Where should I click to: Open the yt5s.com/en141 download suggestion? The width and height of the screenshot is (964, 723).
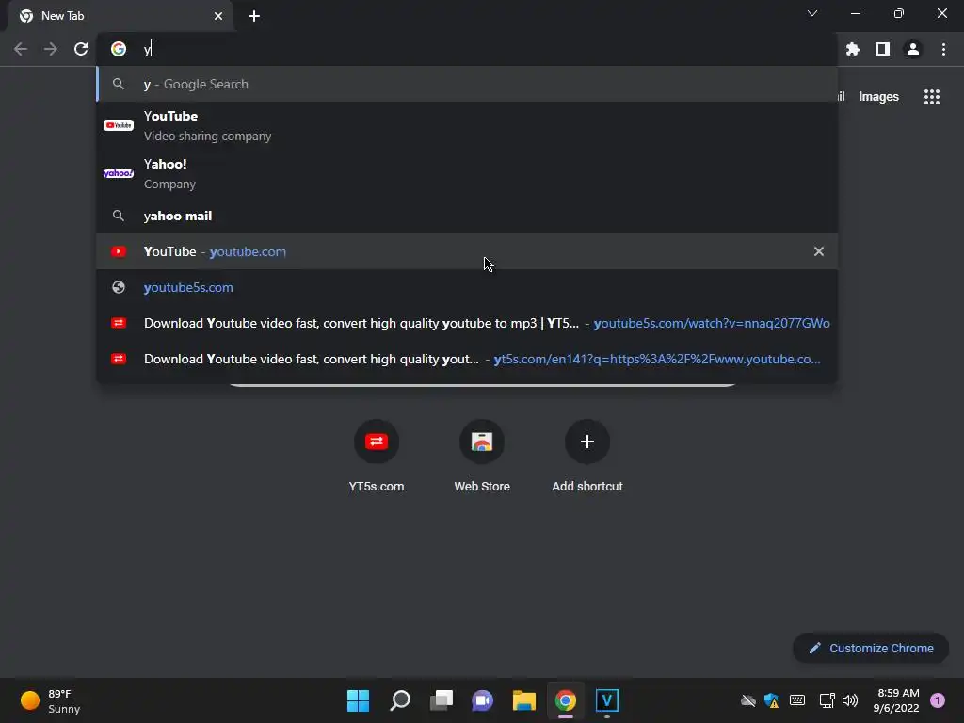click(467, 359)
